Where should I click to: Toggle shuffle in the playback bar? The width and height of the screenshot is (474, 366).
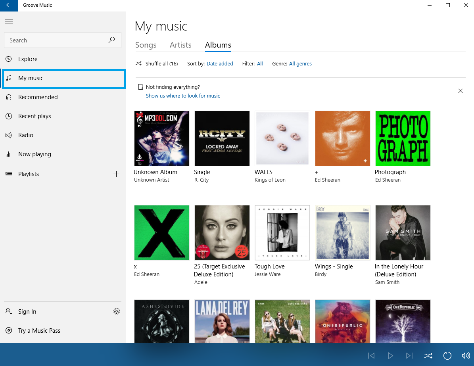tap(428, 356)
